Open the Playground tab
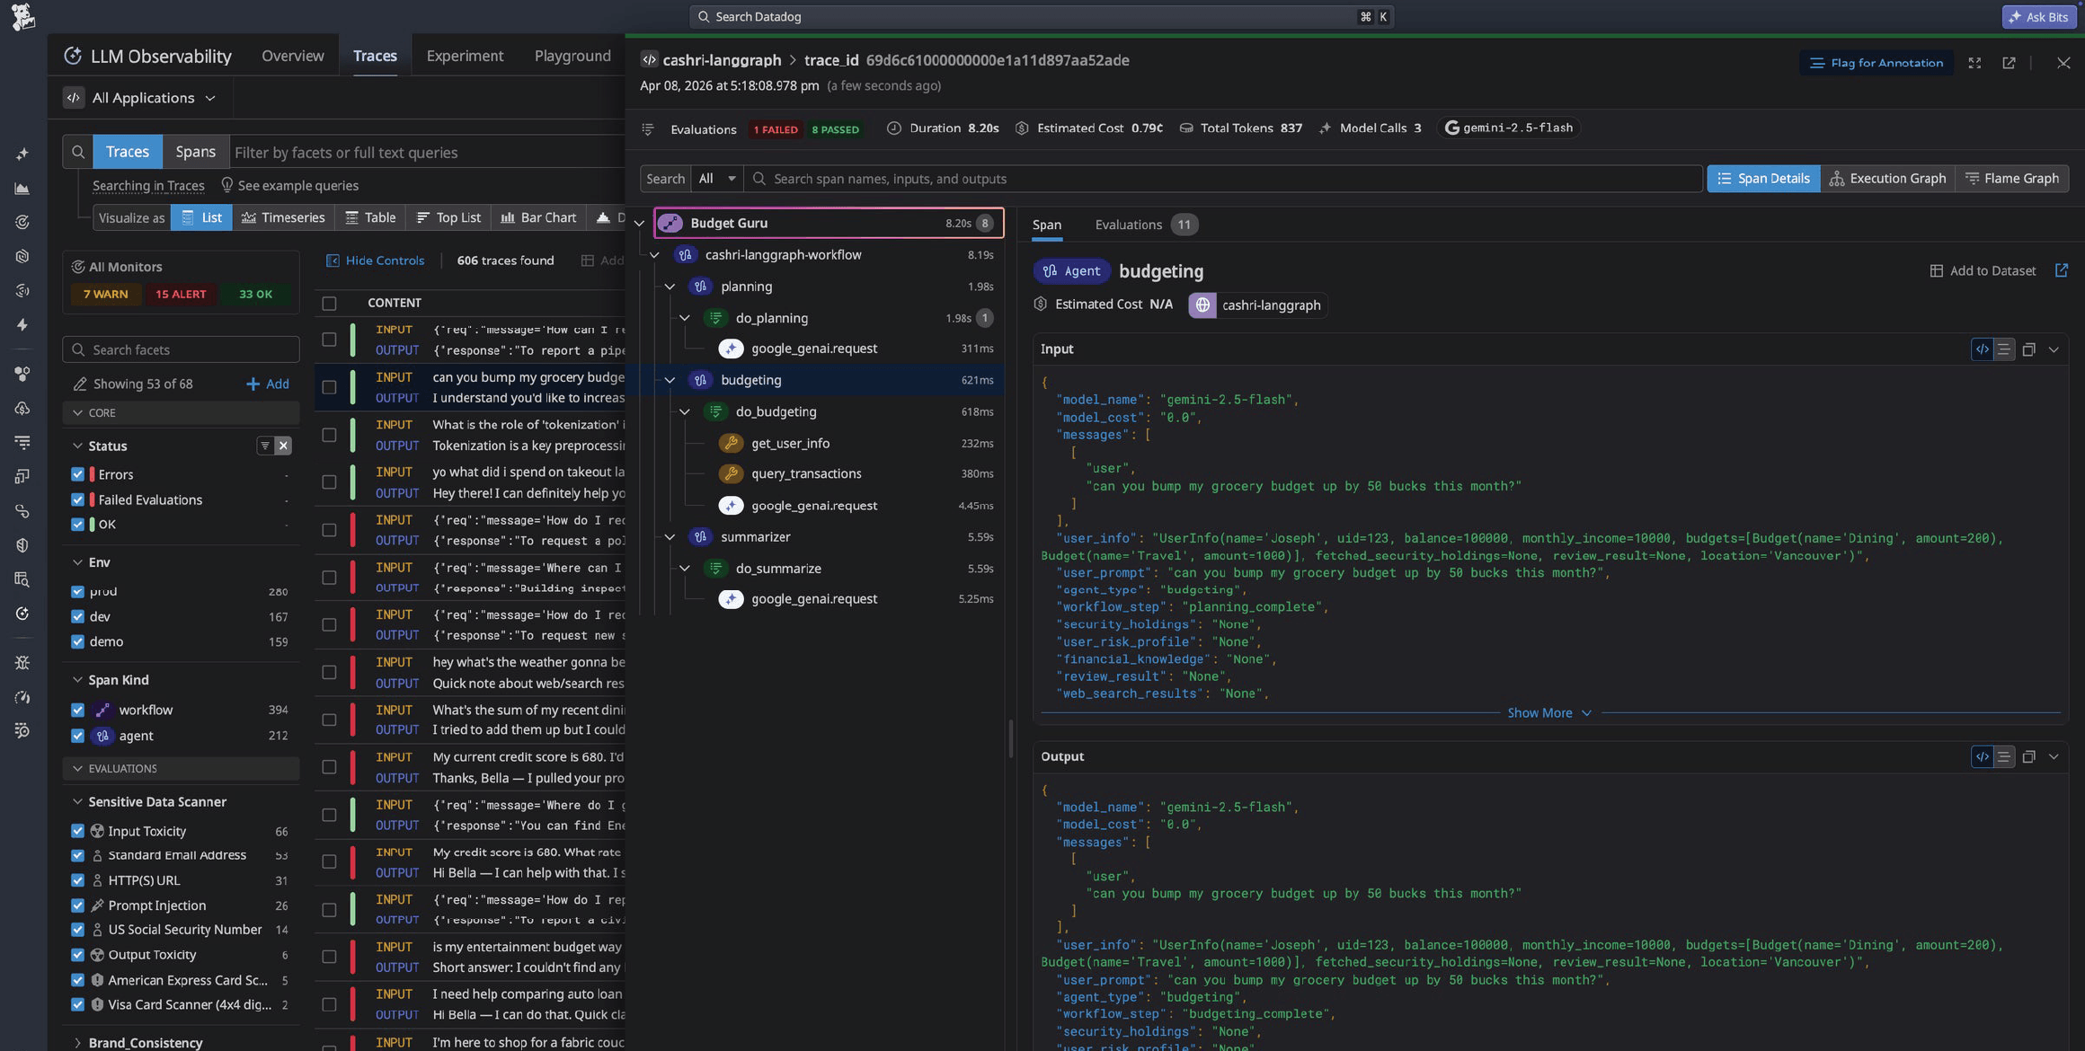 (x=572, y=56)
